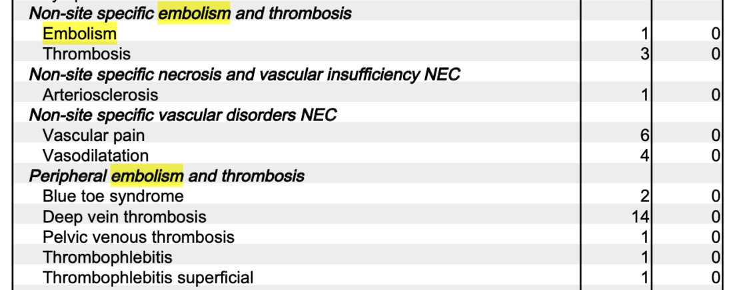The width and height of the screenshot is (733, 290).
Task: Click the highlighted Embolism row label
Action: click(x=79, y=34)
